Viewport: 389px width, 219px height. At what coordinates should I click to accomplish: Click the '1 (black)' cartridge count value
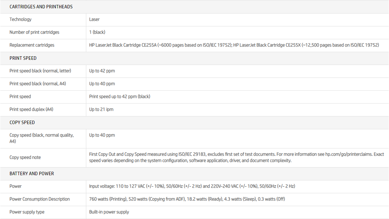(97, 32)
